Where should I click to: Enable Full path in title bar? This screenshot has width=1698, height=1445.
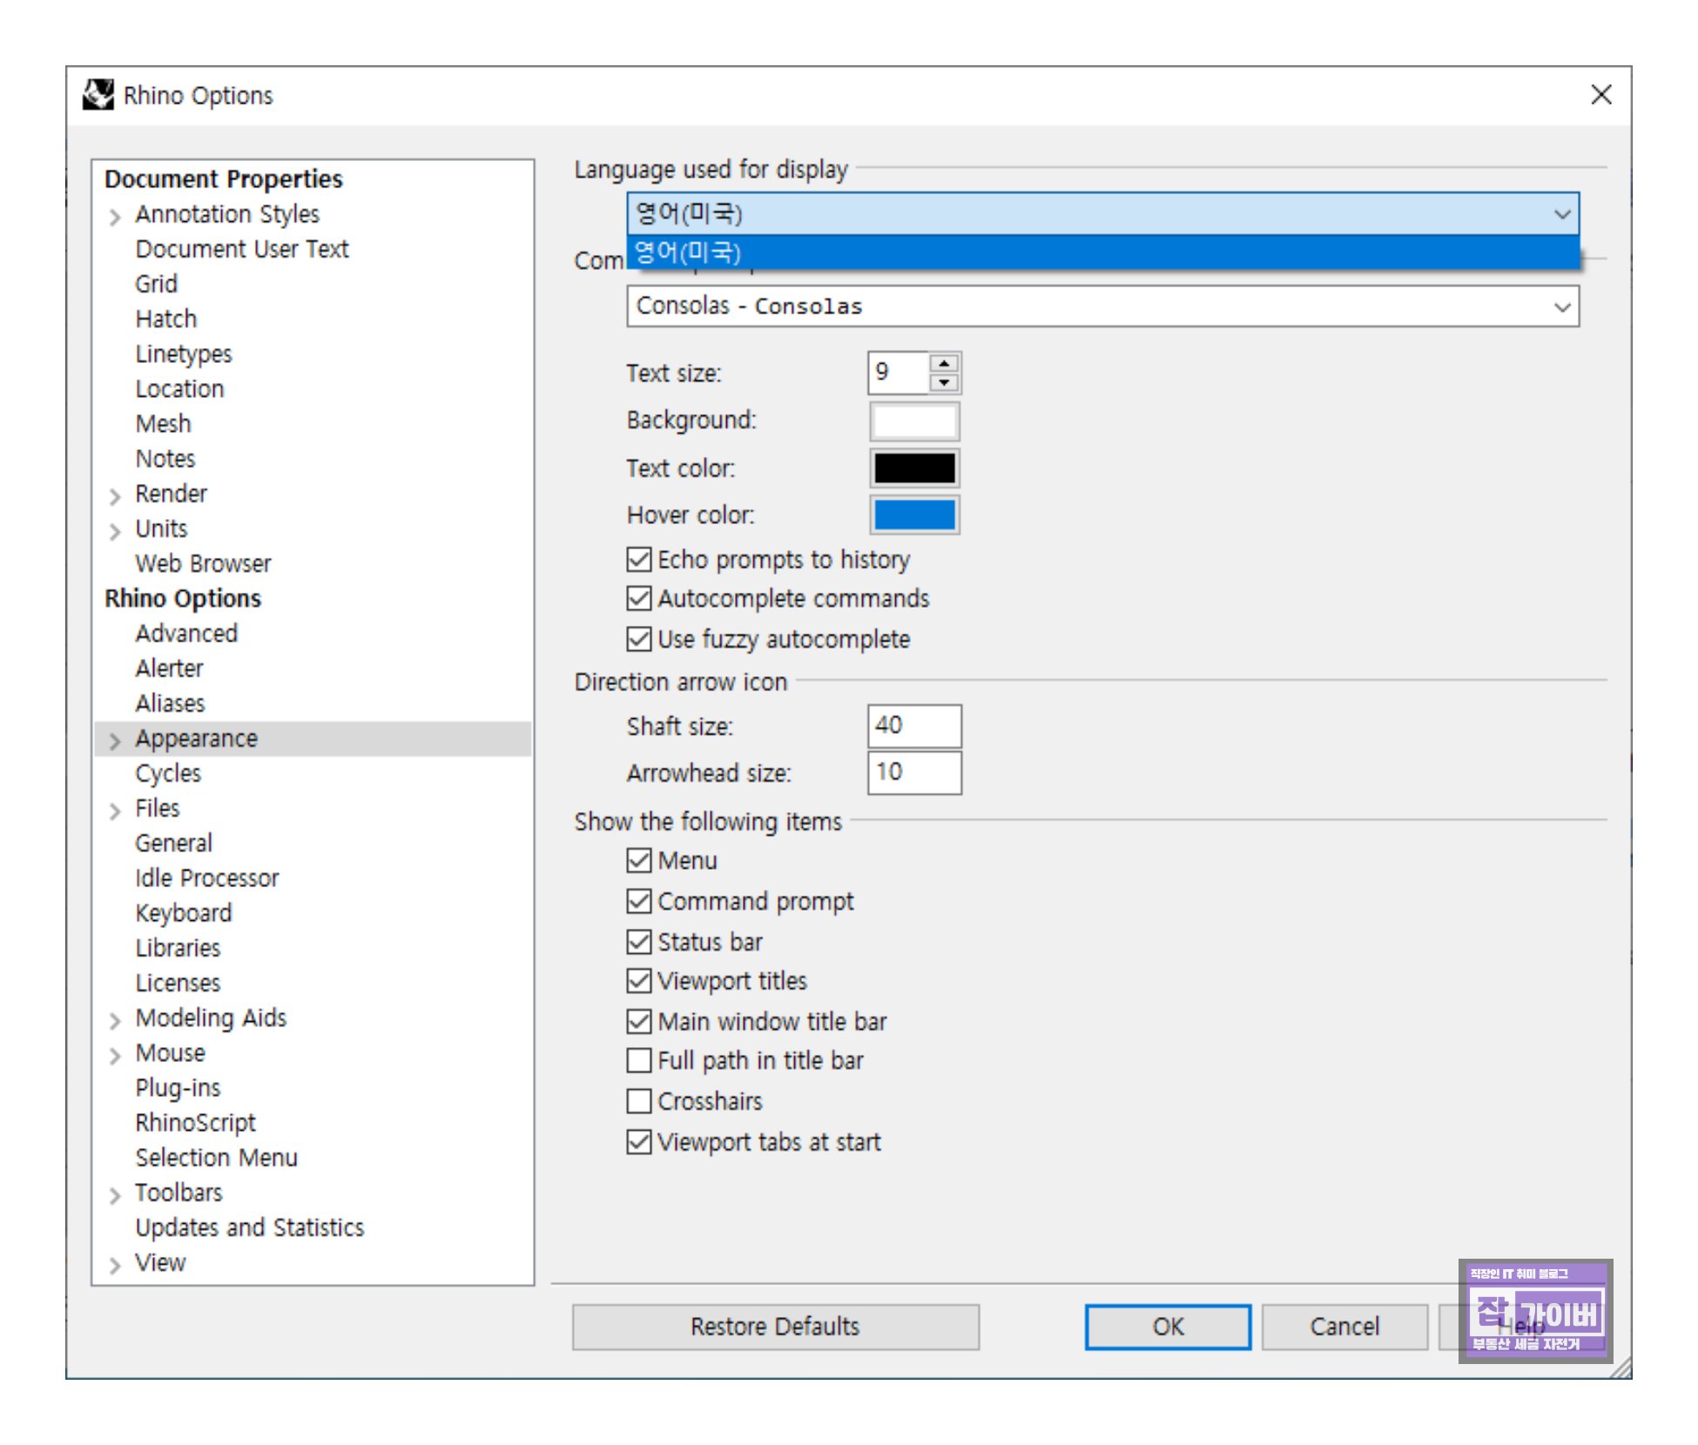click(639, 1060)
